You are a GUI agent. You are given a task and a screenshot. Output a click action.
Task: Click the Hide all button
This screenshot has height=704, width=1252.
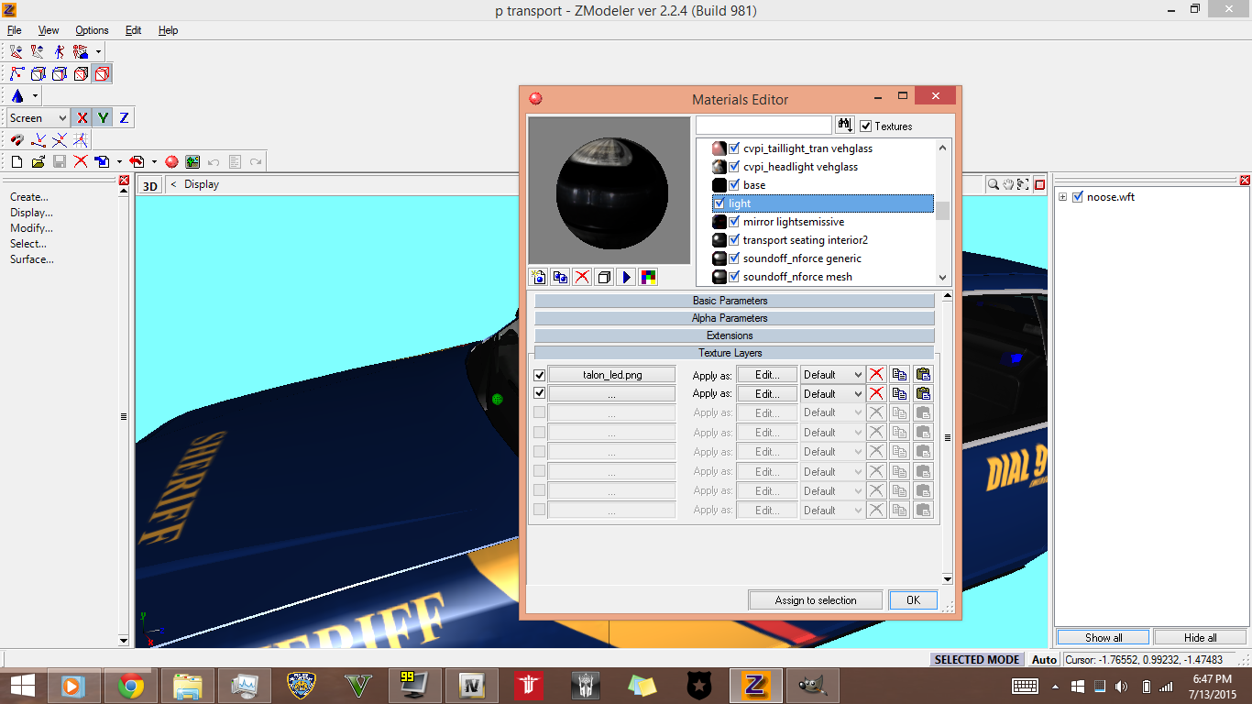(1200, 637)
